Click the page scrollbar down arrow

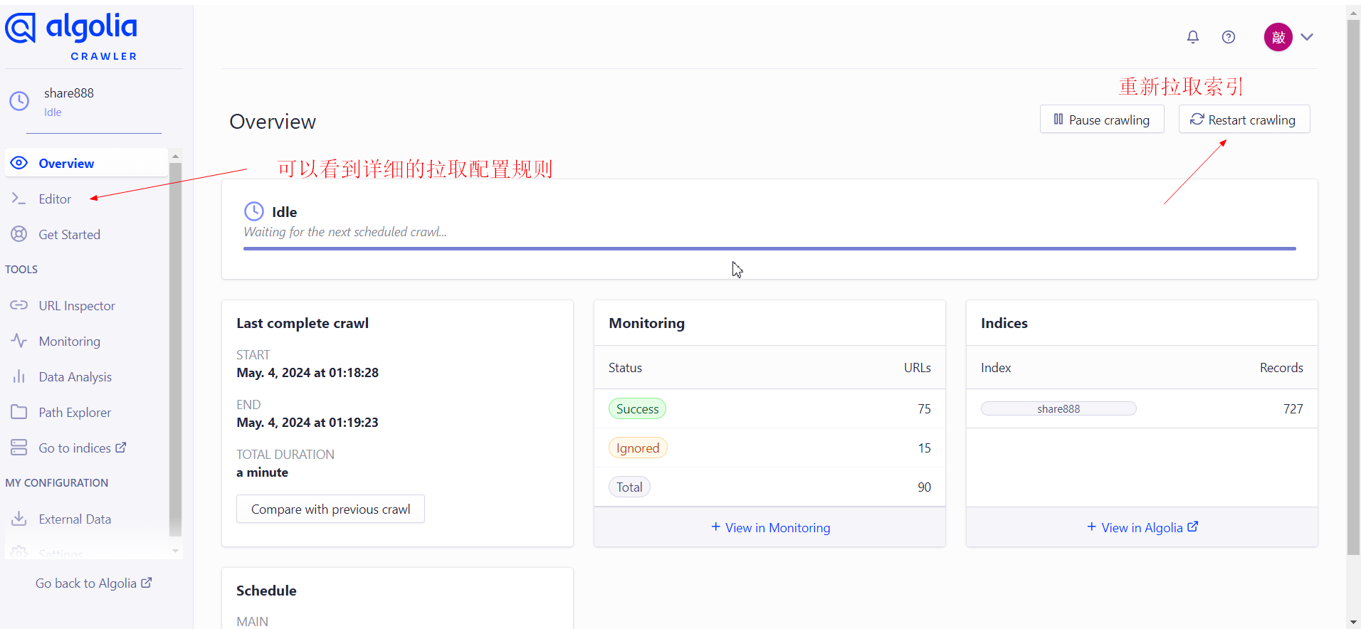(1353, 623)
